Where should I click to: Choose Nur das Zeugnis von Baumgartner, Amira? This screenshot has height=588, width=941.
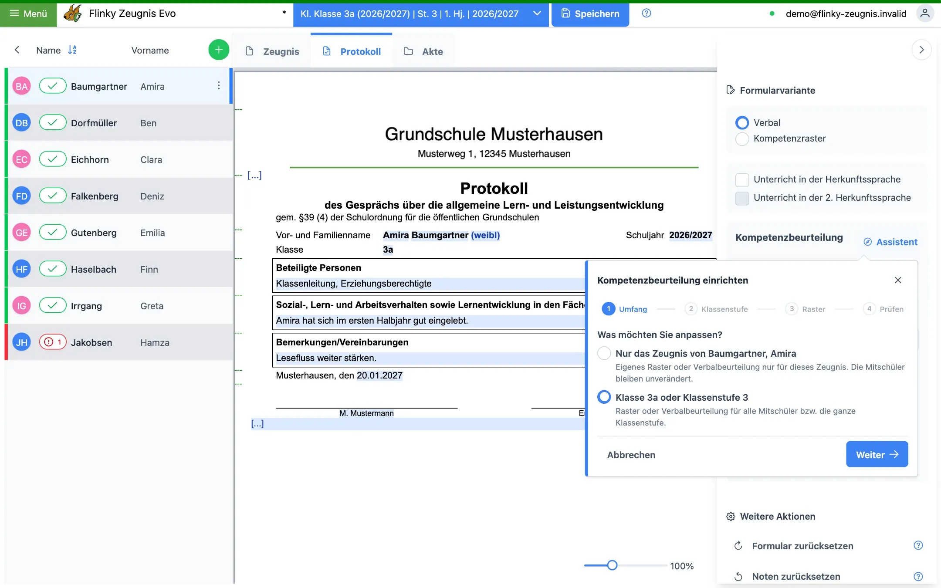(x=604, y=353)
